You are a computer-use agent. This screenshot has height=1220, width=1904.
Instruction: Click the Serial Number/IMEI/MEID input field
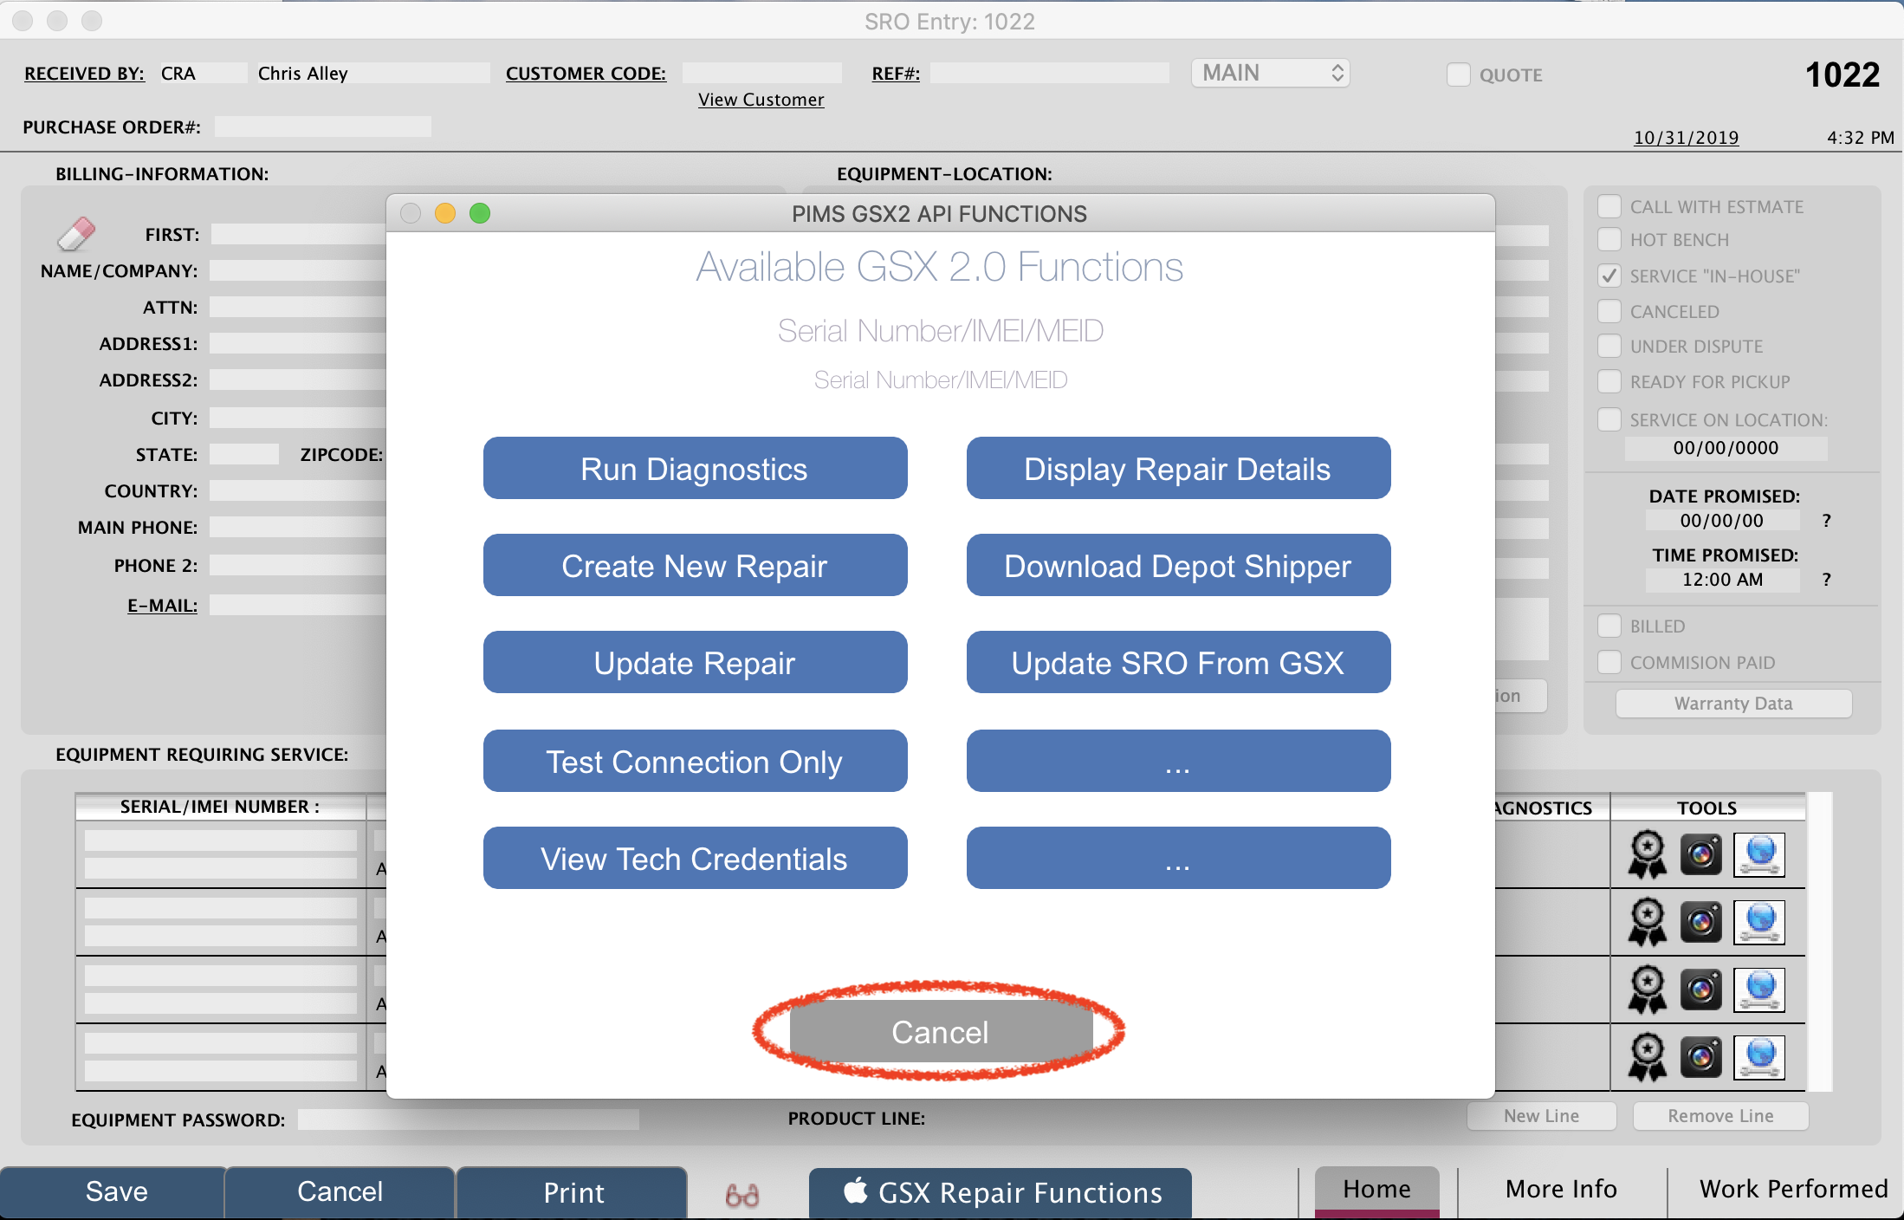941,380
